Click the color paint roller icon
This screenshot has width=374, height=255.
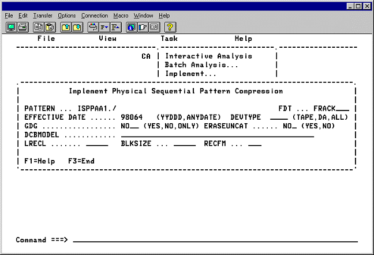tap(93, 27)
